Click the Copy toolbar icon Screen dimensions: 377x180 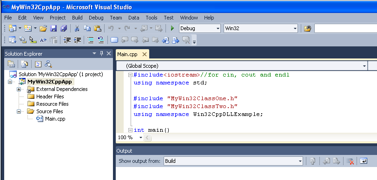click(x=87, y=28)
